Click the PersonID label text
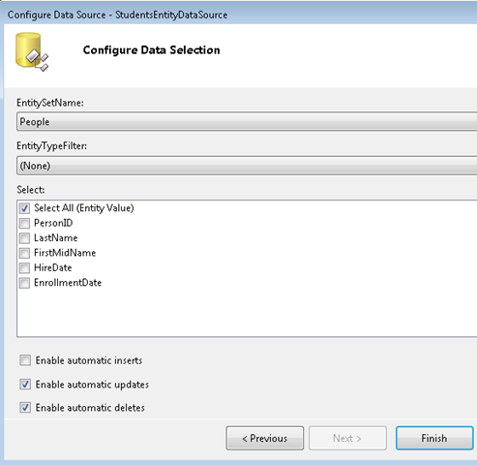This screenshot has height=465, width=477. 53,223
